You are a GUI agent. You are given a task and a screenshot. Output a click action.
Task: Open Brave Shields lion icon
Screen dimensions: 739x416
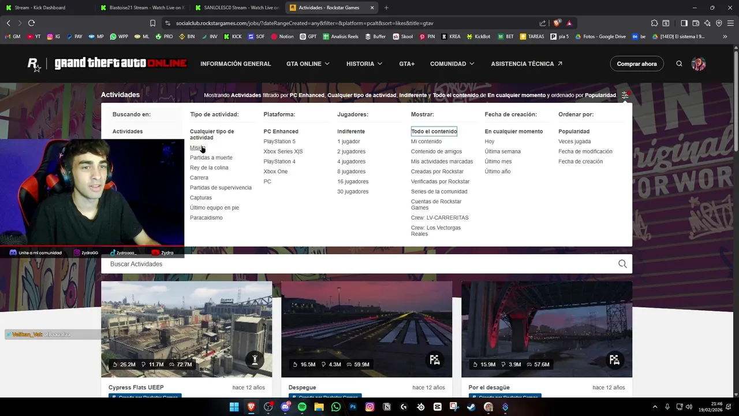[557, 23]
